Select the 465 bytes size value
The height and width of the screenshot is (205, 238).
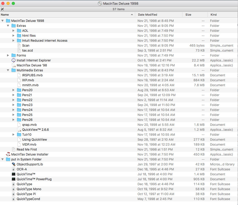[197, 46]
